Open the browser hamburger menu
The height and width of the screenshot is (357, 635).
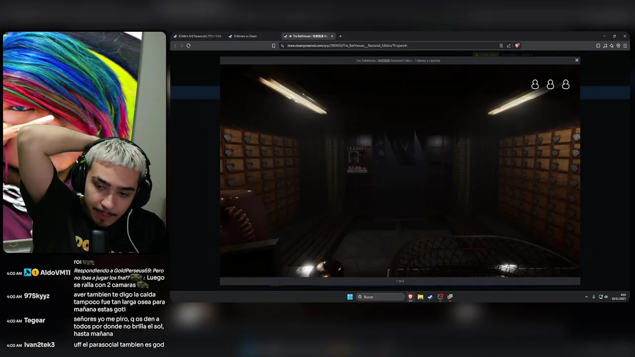(625, 46)
